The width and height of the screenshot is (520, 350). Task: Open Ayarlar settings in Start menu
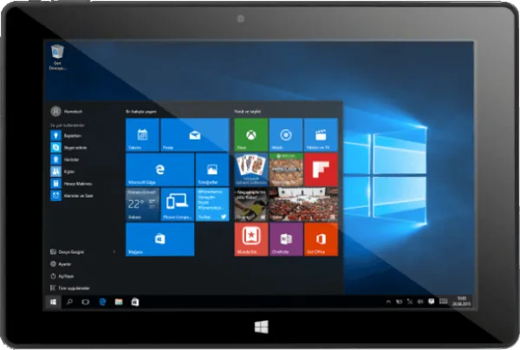pos(61,264)
